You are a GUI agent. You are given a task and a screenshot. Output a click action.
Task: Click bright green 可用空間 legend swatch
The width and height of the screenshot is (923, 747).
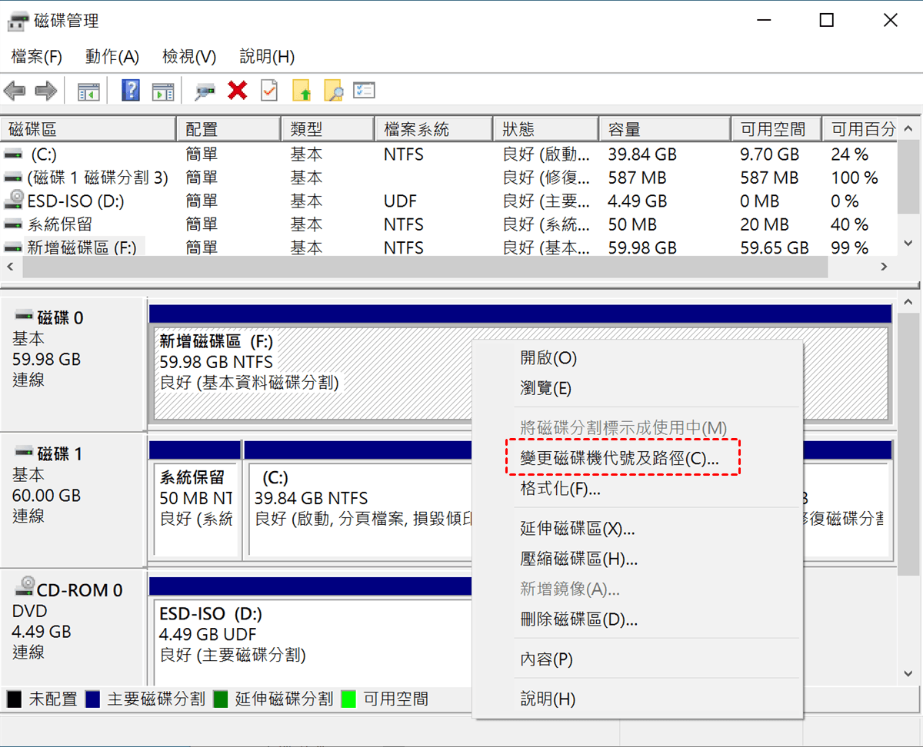(x=348, y=699)
